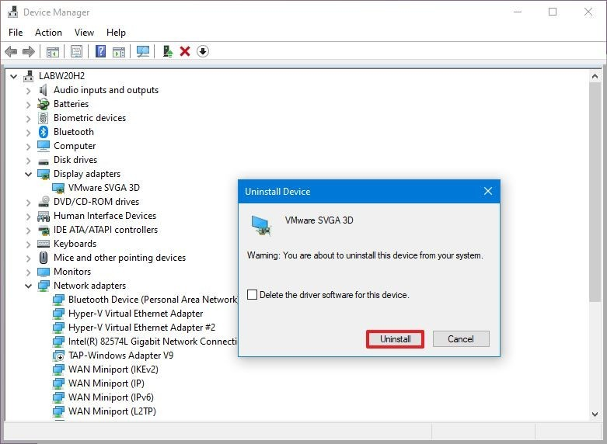This screenshot has height=444, width=607.
Task: Click Scan for hardware changes monitor icon
Action: [x=143, y=51]
